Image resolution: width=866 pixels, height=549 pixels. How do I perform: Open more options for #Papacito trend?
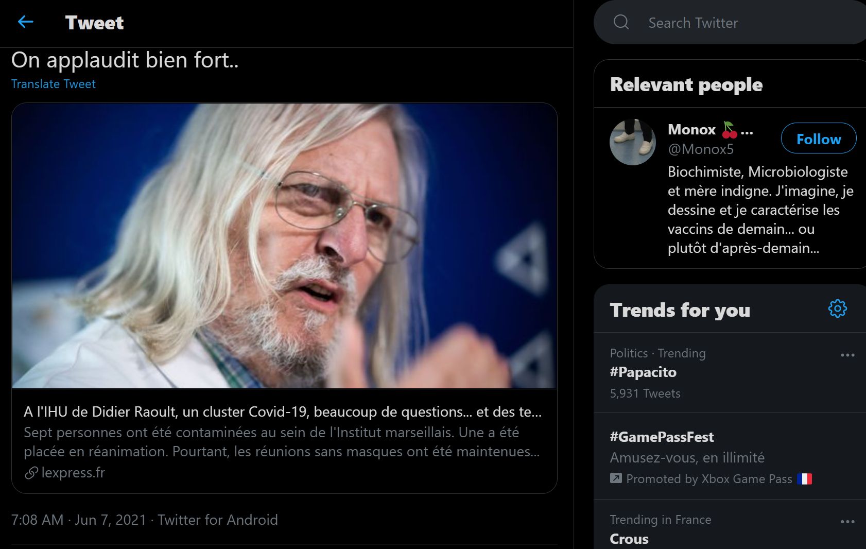click(x=847, y=355)
